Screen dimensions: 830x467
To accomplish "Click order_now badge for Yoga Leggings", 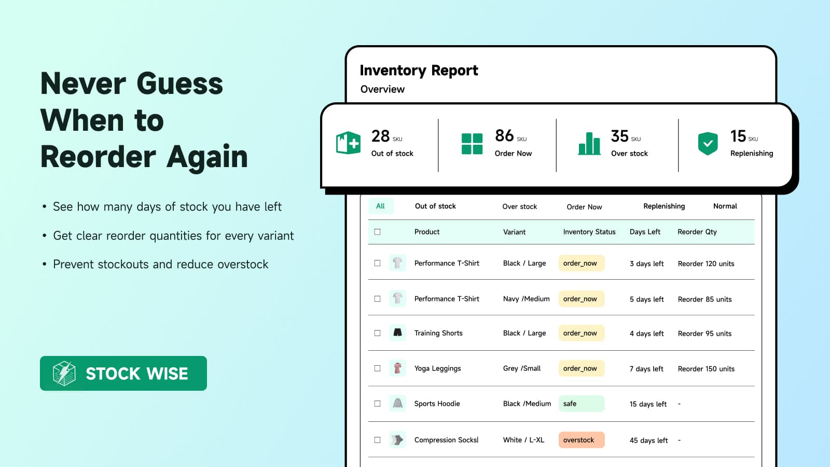I will (x=582, y=368).
